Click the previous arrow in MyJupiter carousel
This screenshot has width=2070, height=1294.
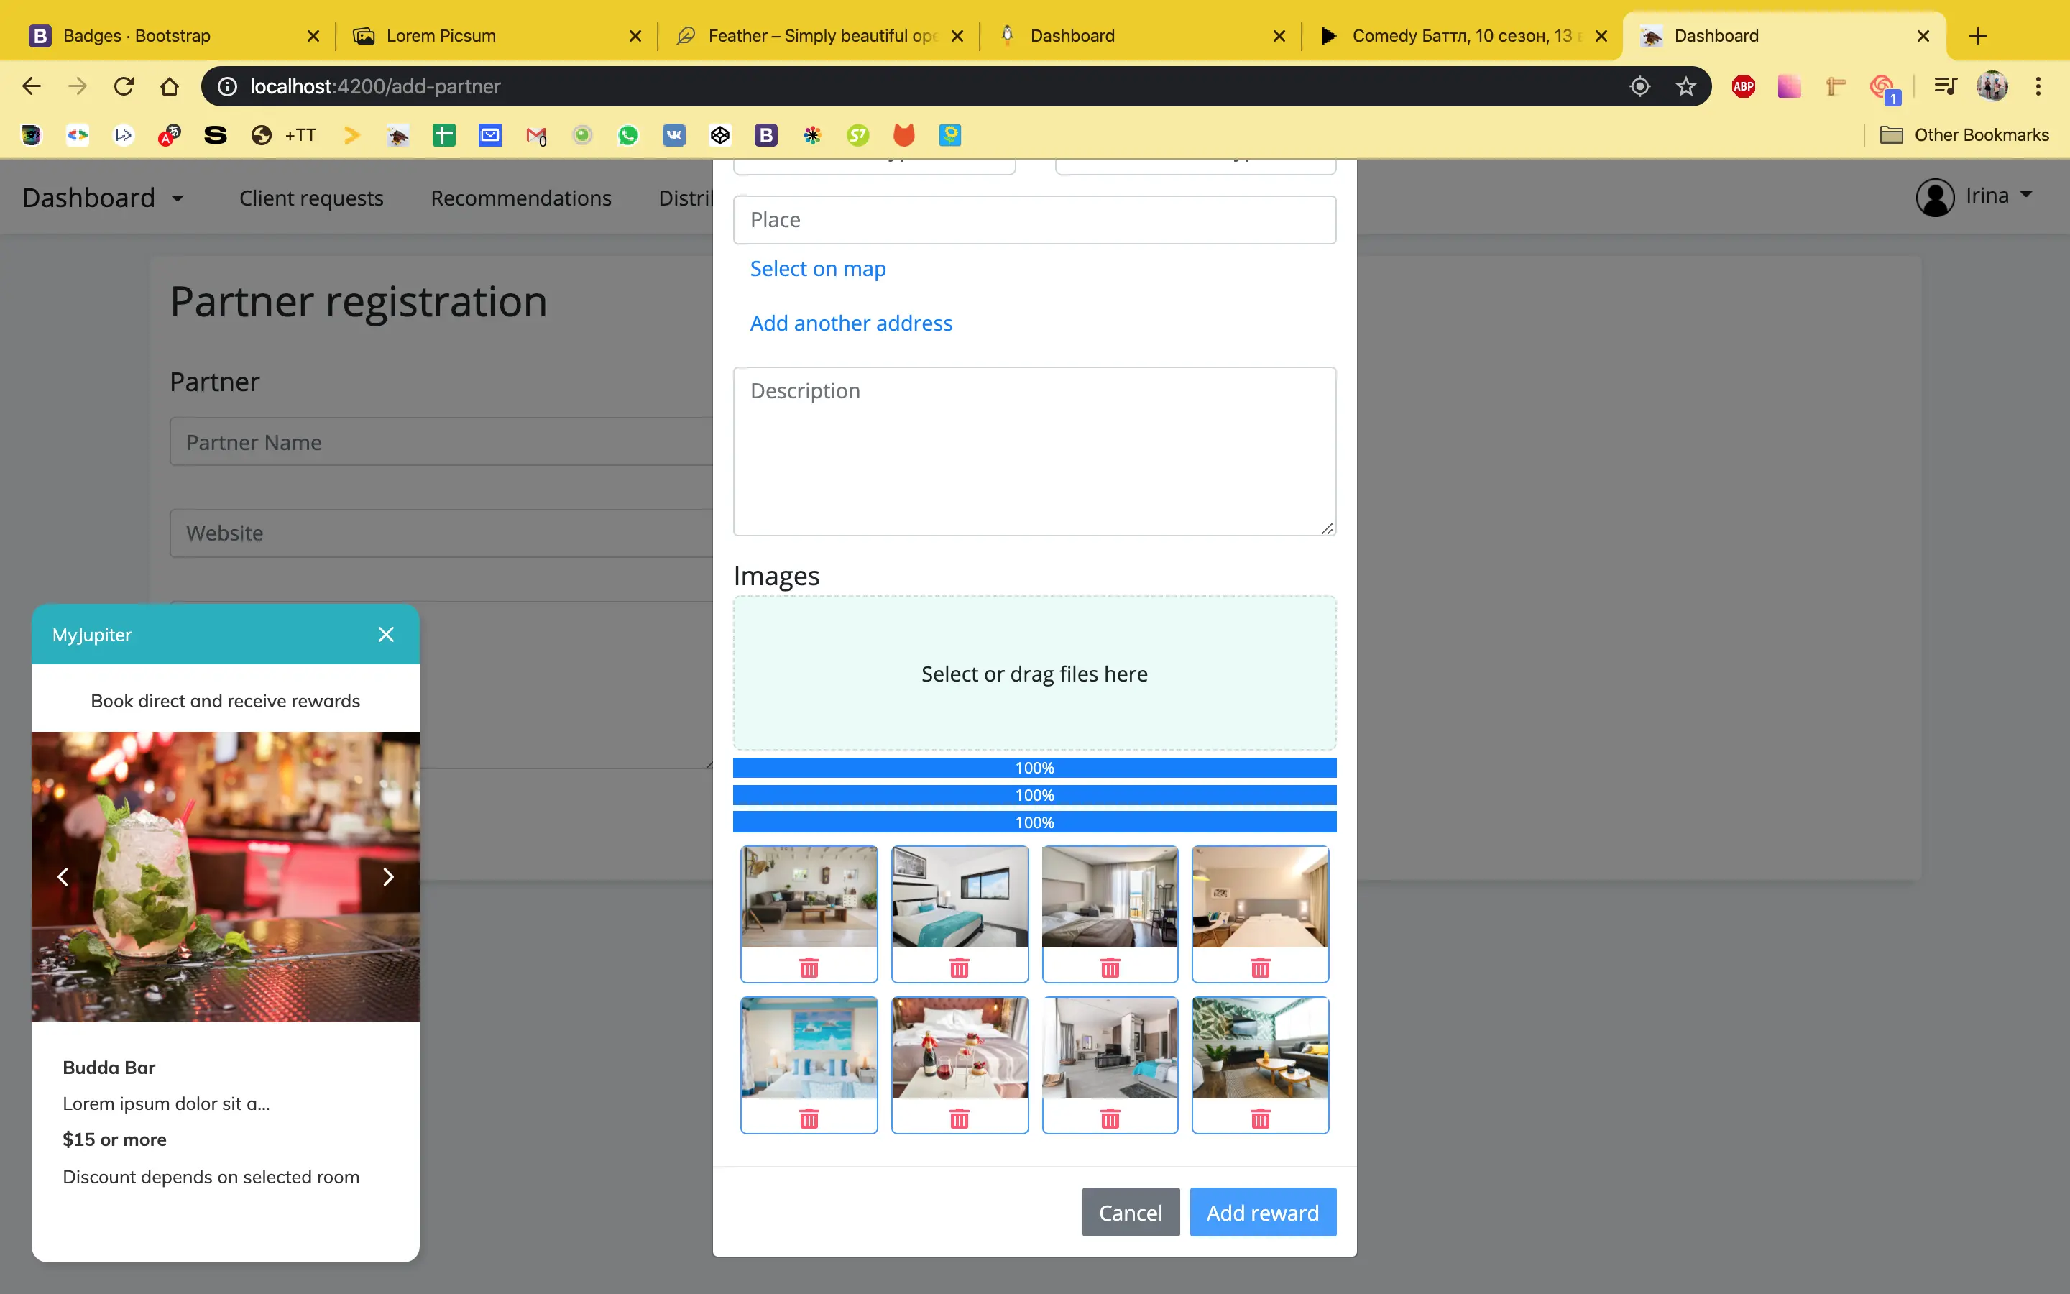[x=61, y=876]
